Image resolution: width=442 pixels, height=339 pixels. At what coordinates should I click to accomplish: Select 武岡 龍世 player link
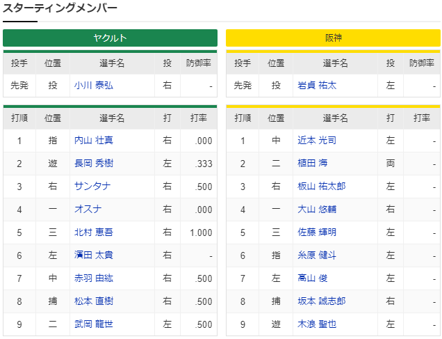point(94,324)
